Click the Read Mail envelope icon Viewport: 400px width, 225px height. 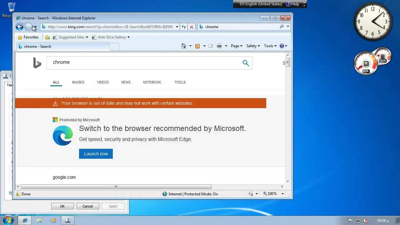(x=211, y=46)
